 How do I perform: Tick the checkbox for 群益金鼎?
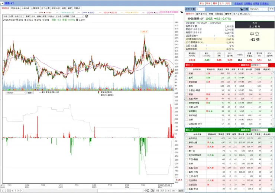tap(187, 82)
